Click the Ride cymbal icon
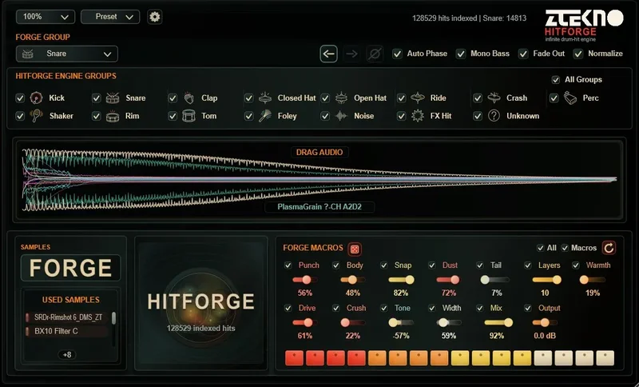Viewport: 639px width, 387px height. coord(418,98)
